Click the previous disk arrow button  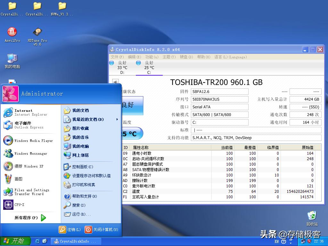click(x=115, y=81)
